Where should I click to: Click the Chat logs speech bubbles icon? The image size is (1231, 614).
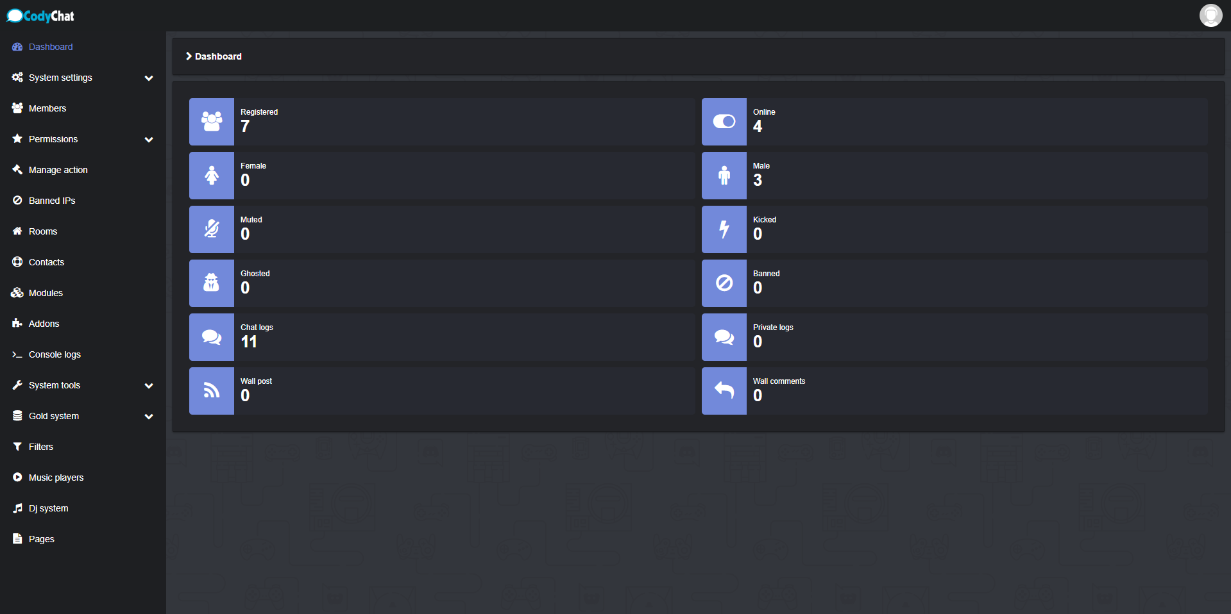point(212,337)
